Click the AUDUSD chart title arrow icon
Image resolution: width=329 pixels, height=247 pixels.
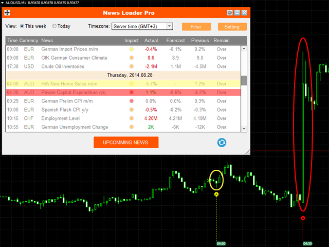2,3
